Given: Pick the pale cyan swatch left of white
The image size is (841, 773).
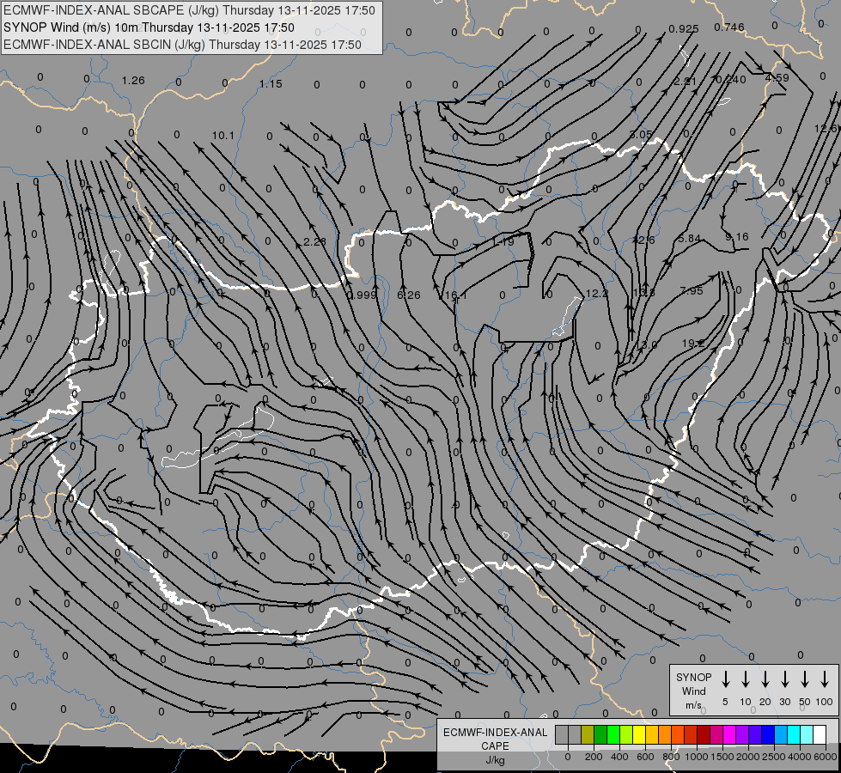Looking at the screenshot, I should point(807,735).
